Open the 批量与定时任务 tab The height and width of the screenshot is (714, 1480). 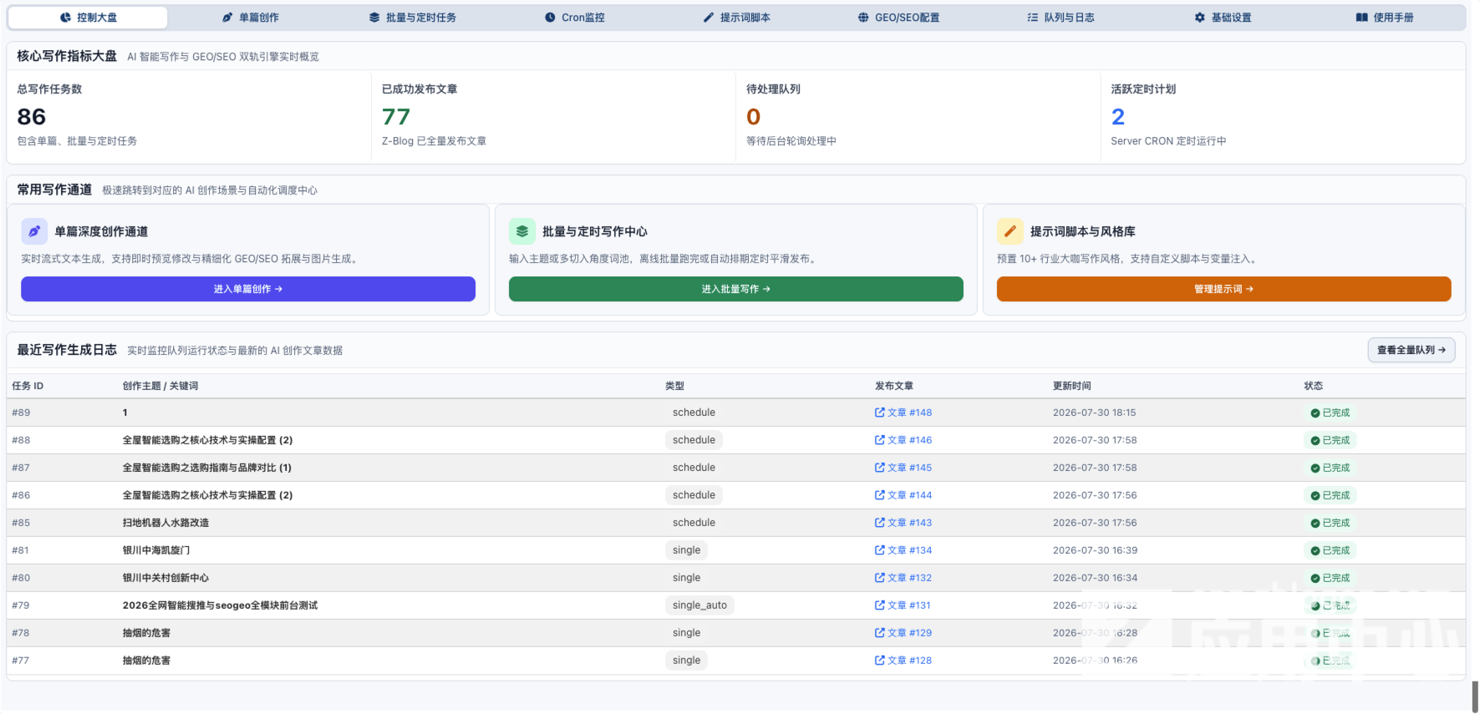(x=413, y=18)
